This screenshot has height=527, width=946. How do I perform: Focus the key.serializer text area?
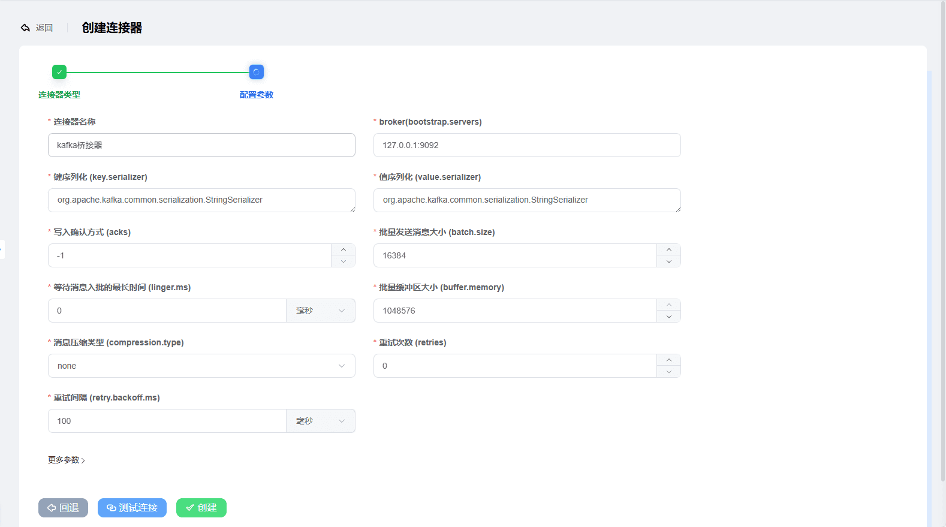pos(201,200)
